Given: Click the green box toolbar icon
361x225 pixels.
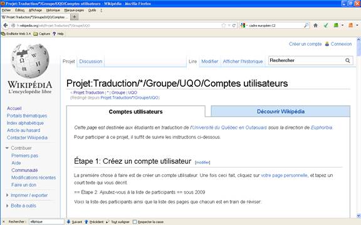Looking at the screenshot, I should point(336,26).
